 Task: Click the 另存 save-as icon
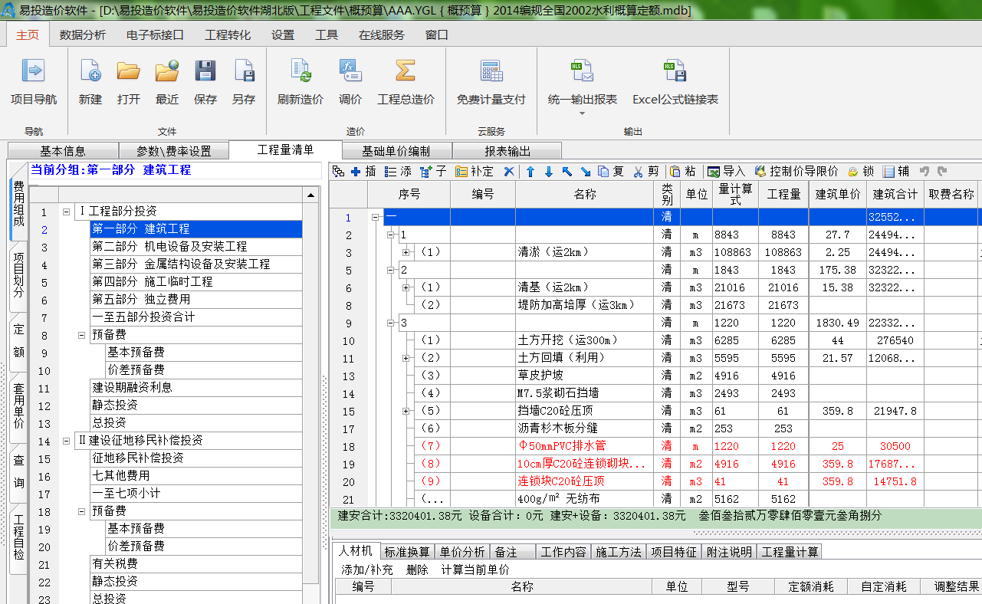click(244, 82)
